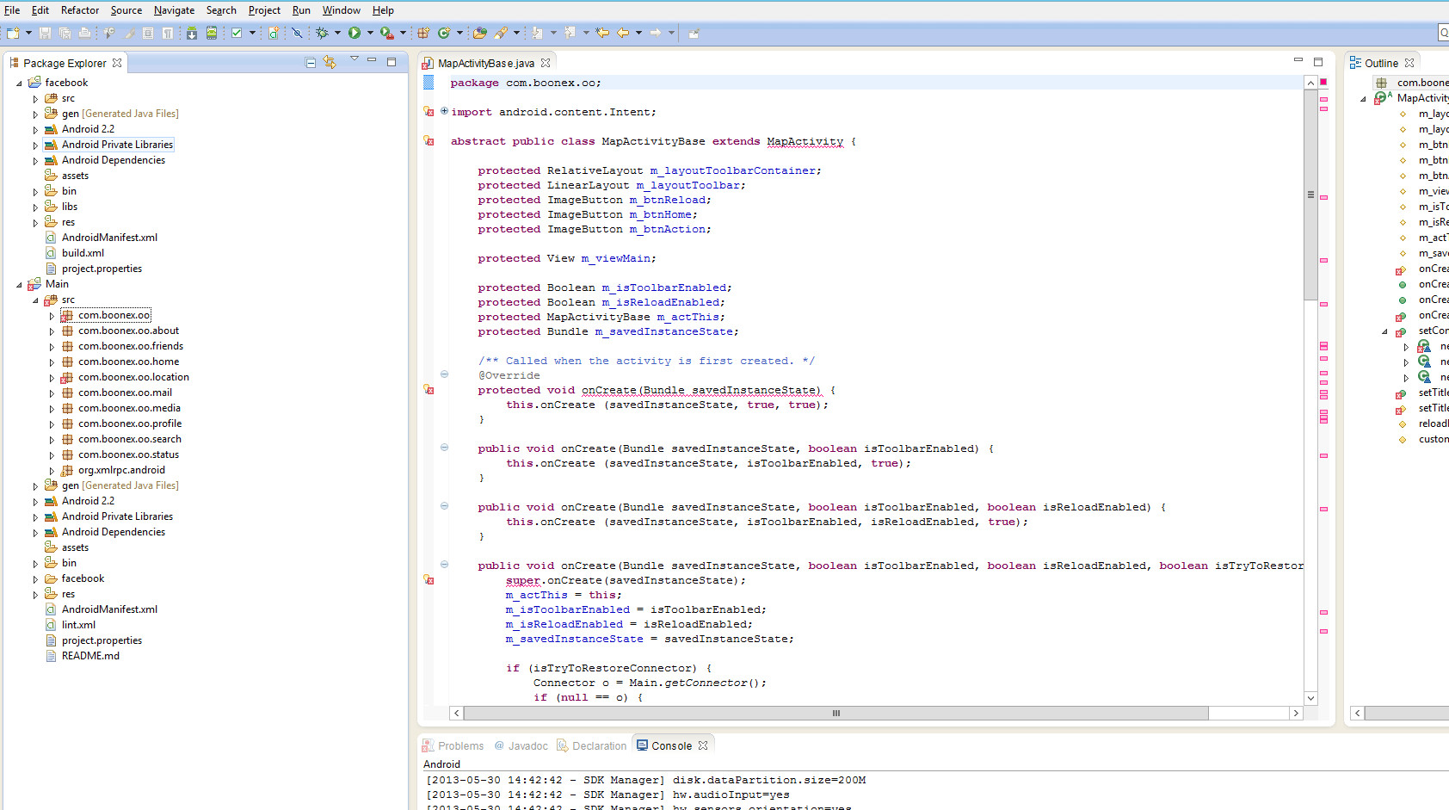Click the editor's vertical scroll down arrow
This screenshot has height=810, width=1449.
1310,698
